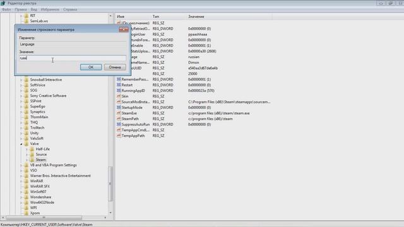The height and width of the screenshot is (227, 404).
Task: Collapse the Valve tree node
Action: point(21,144)
